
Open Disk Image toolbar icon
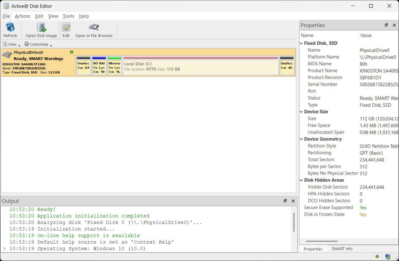[41, 27]
